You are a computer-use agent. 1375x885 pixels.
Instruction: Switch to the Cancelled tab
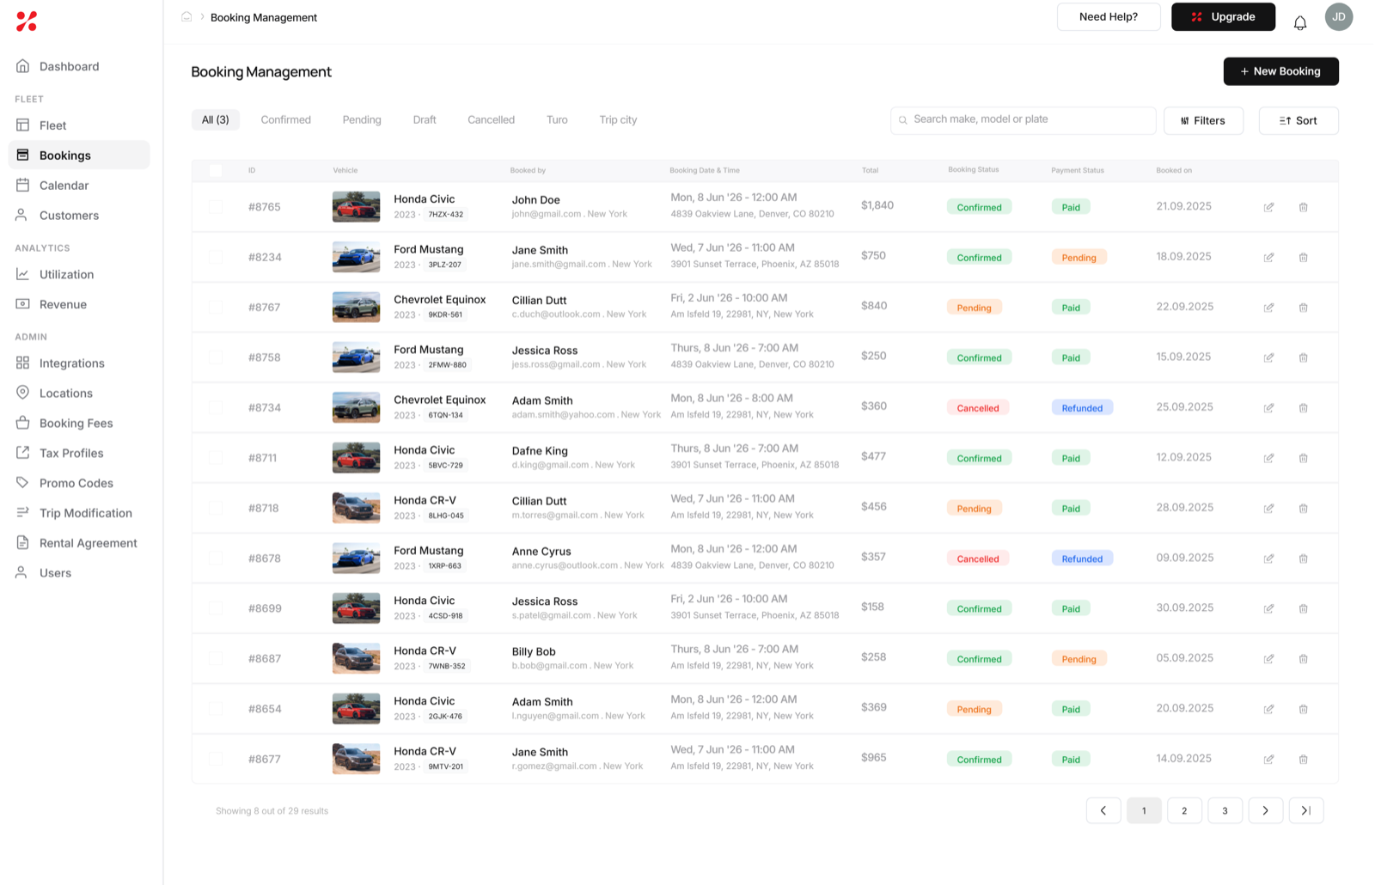pos(492,119)
